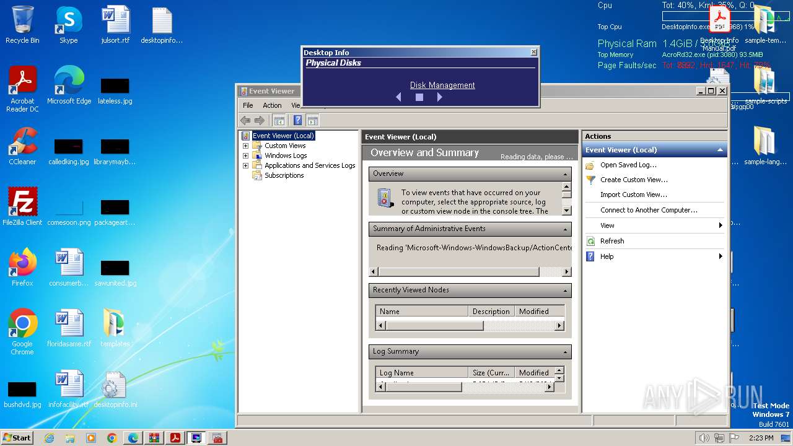Screen dimensions: 793x446
Task: Click the Disk Management link
Action: [442, 85]
